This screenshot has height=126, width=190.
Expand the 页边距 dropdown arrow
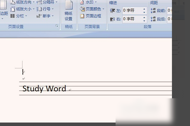2,19
